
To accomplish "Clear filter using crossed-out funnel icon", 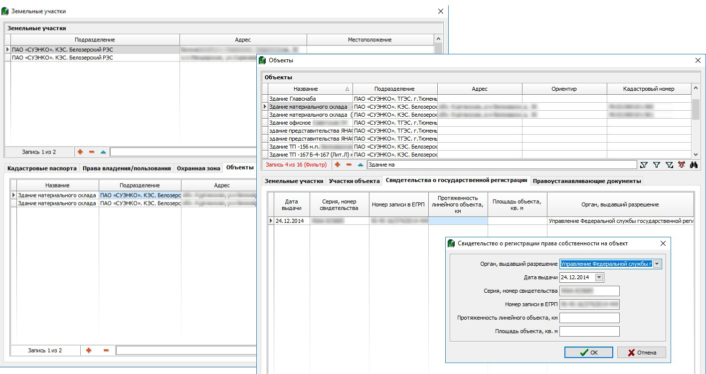I will pyautogui.click(x=682, y=165).
